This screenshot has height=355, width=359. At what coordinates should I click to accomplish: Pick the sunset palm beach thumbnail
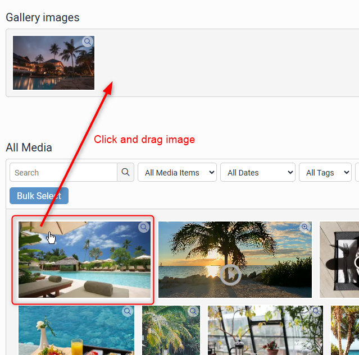(x=234, y=259)
